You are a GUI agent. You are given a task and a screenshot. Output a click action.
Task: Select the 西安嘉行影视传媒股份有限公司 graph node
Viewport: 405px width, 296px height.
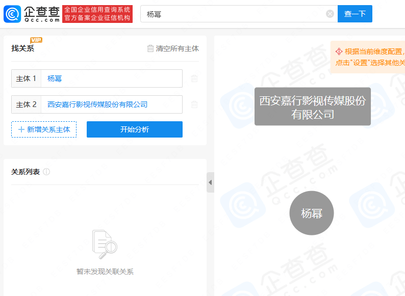[x=313, y=106]
